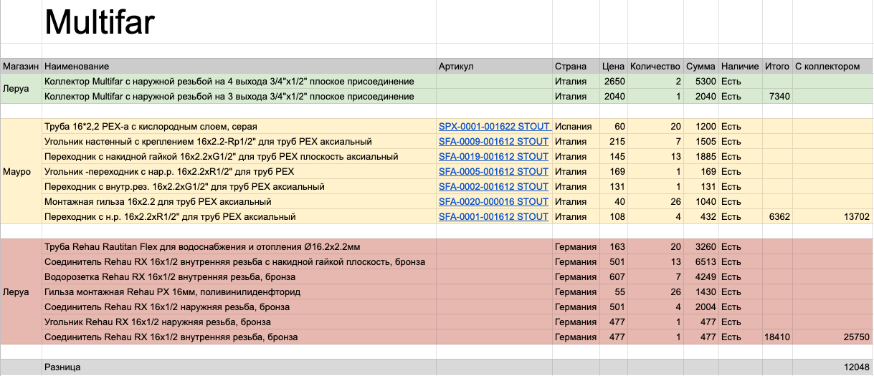Viewport: 874px width, 376px height.
Task: Select the price cell 169
Action: pyautogui.click(x=614, y=172)
